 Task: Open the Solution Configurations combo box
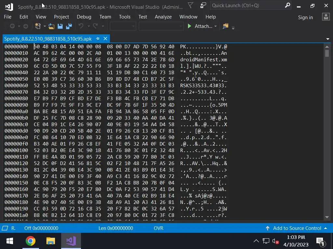[123, 26]
